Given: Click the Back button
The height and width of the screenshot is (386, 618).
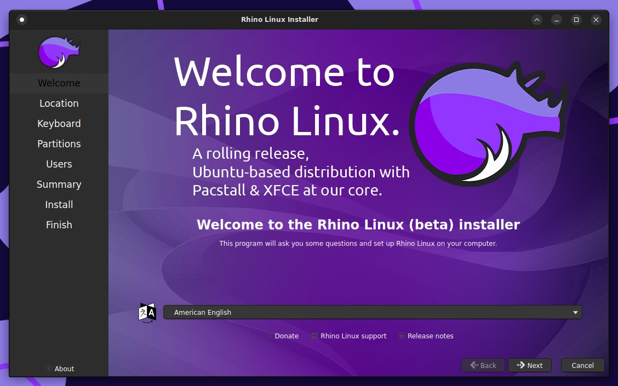Looking at the screenshot, I should tap(483, 365).
